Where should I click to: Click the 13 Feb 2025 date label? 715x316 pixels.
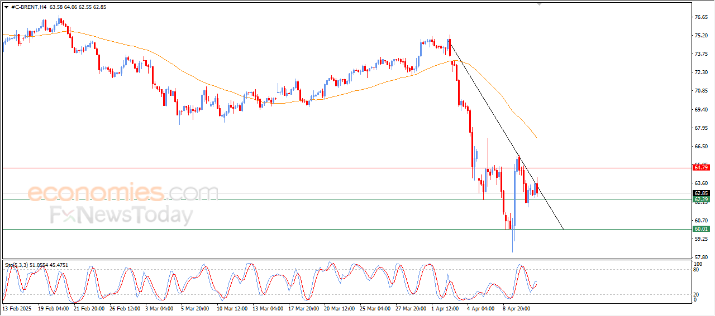pyautogui.click(x=18, y=308)
